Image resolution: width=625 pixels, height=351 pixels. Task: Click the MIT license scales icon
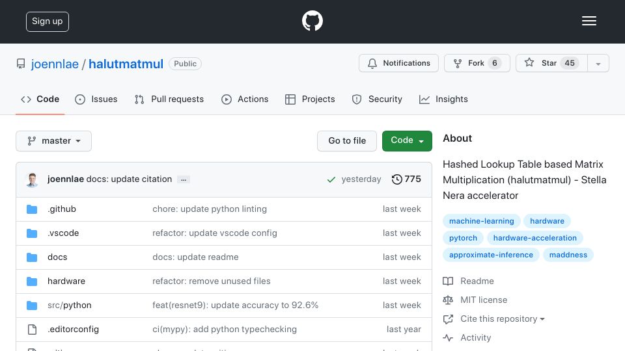coord(448,300)
